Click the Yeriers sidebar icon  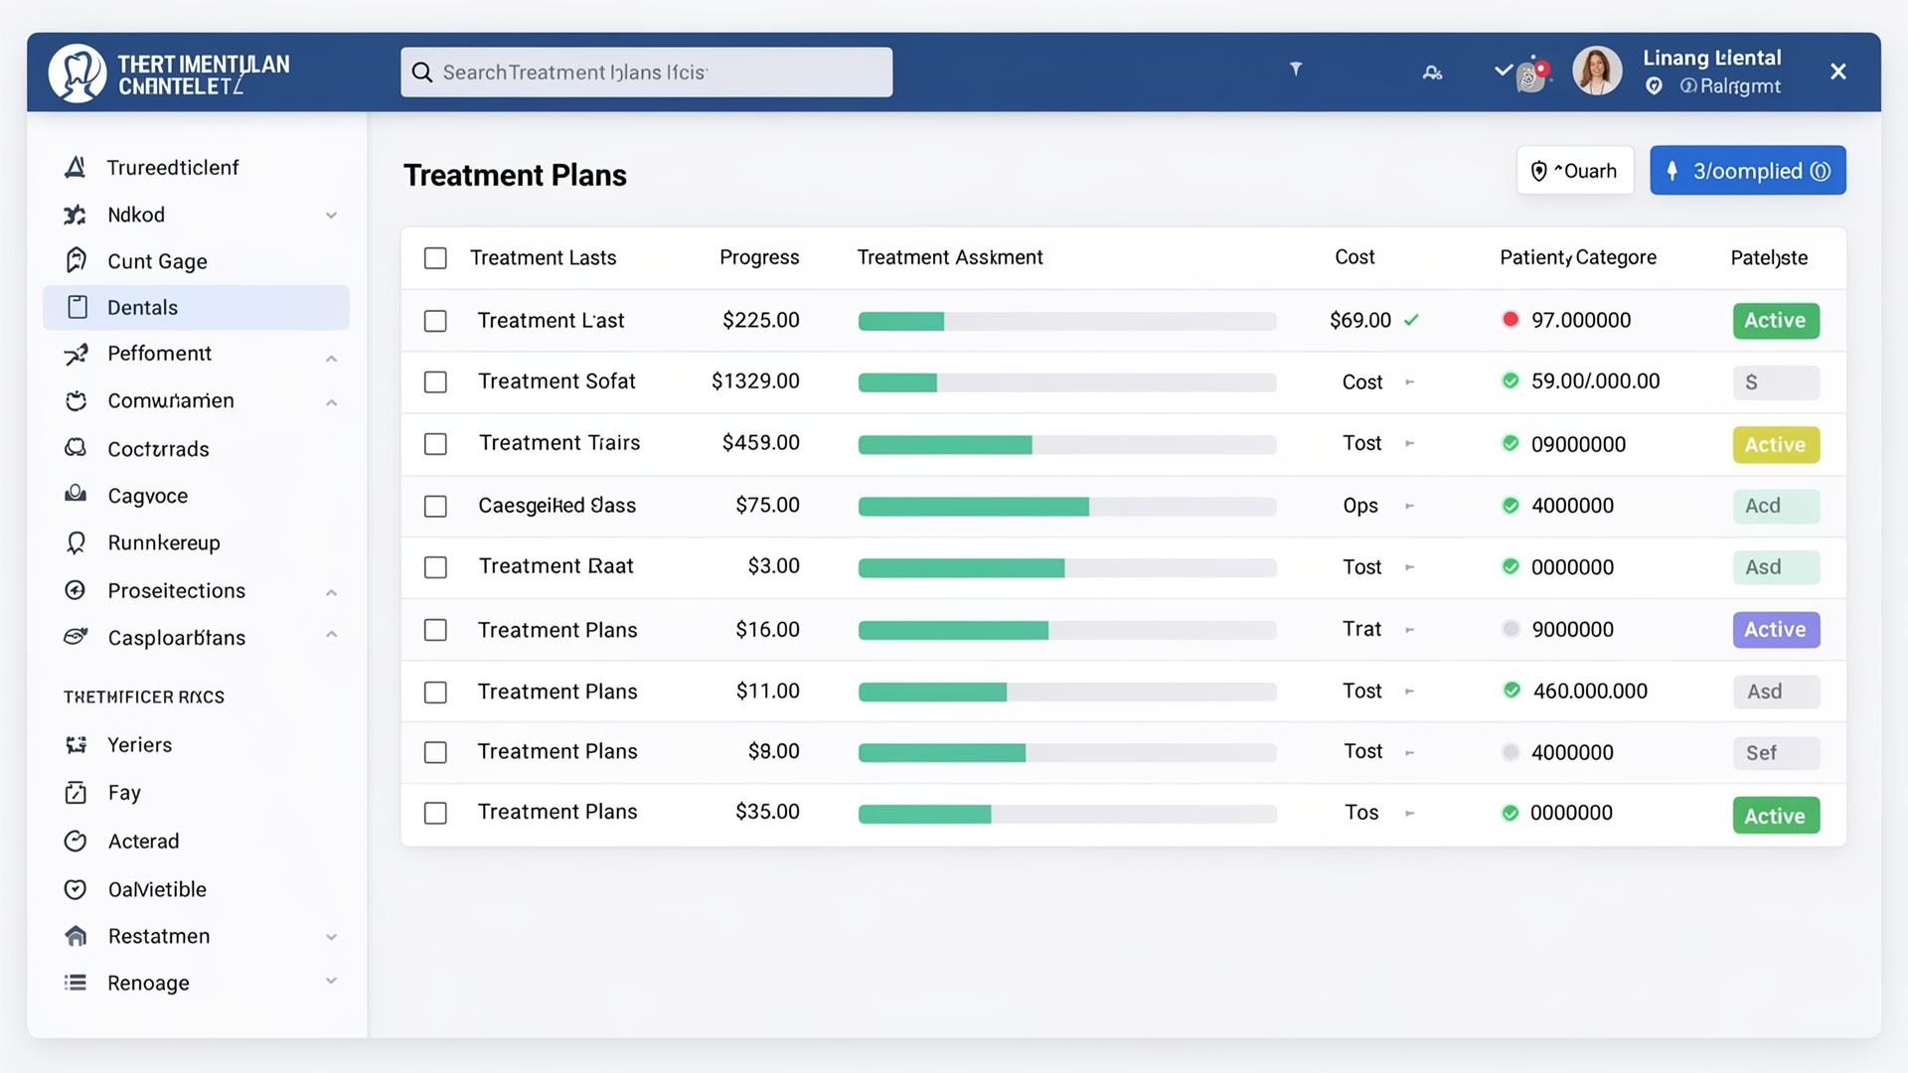click(x=76, y=745)
